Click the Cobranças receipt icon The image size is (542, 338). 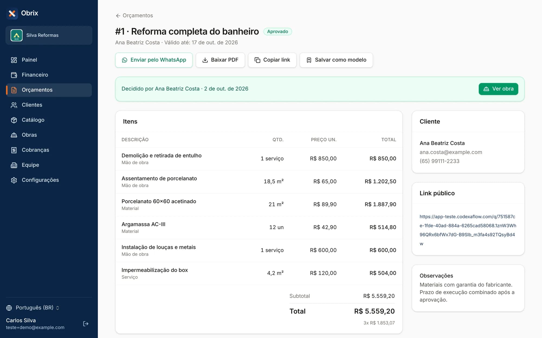click(14, 150)
